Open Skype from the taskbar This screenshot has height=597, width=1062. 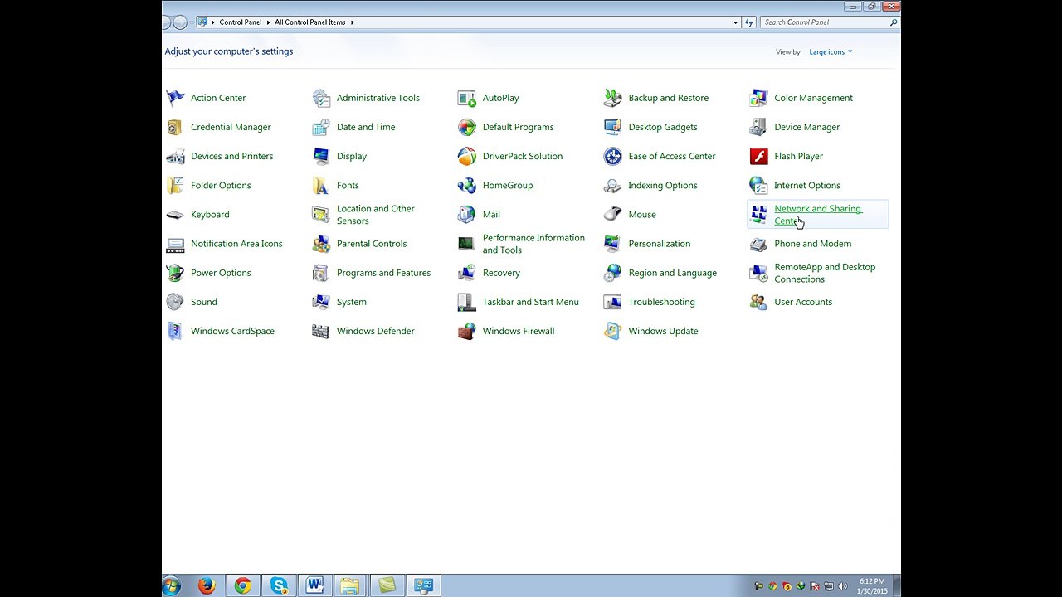(279, 586)
